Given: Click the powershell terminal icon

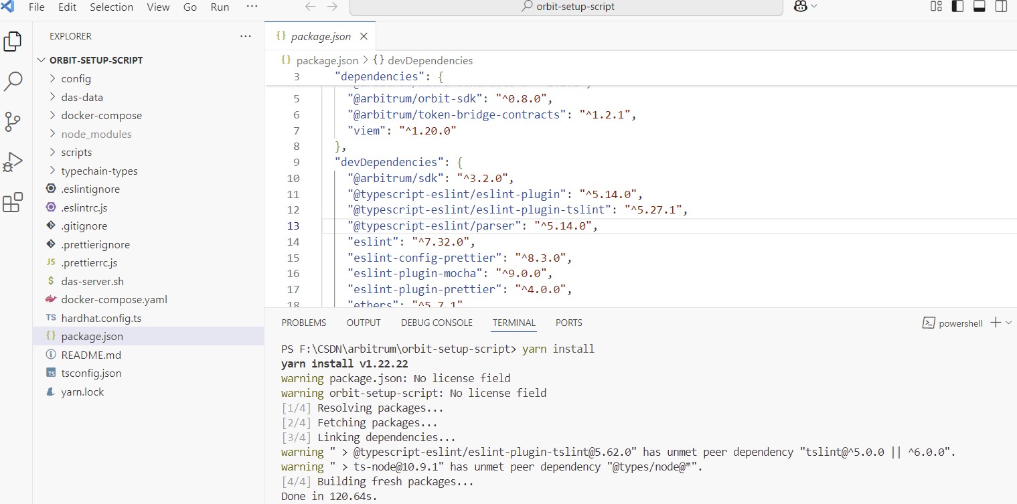Looking at the screenshot, I should pos(929,323).
